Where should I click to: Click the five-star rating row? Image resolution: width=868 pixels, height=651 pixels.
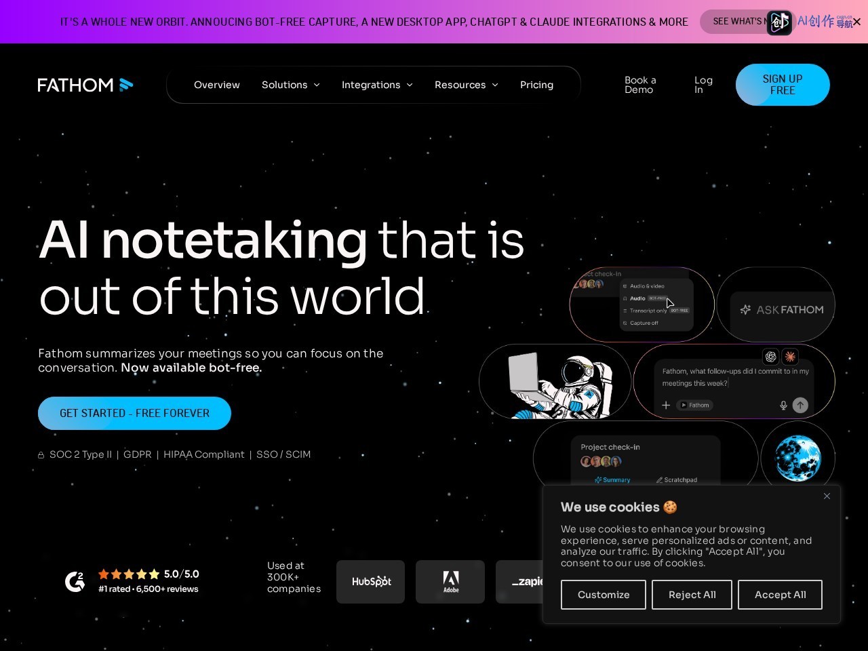(x=129, y=574)
